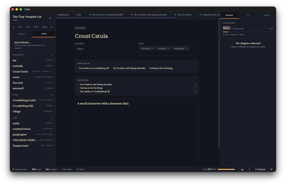The height and width of the screenshot is (185, 286).
Task: Add a new entry under LORE
Action: pyautogui.click(x=51, y=118)
